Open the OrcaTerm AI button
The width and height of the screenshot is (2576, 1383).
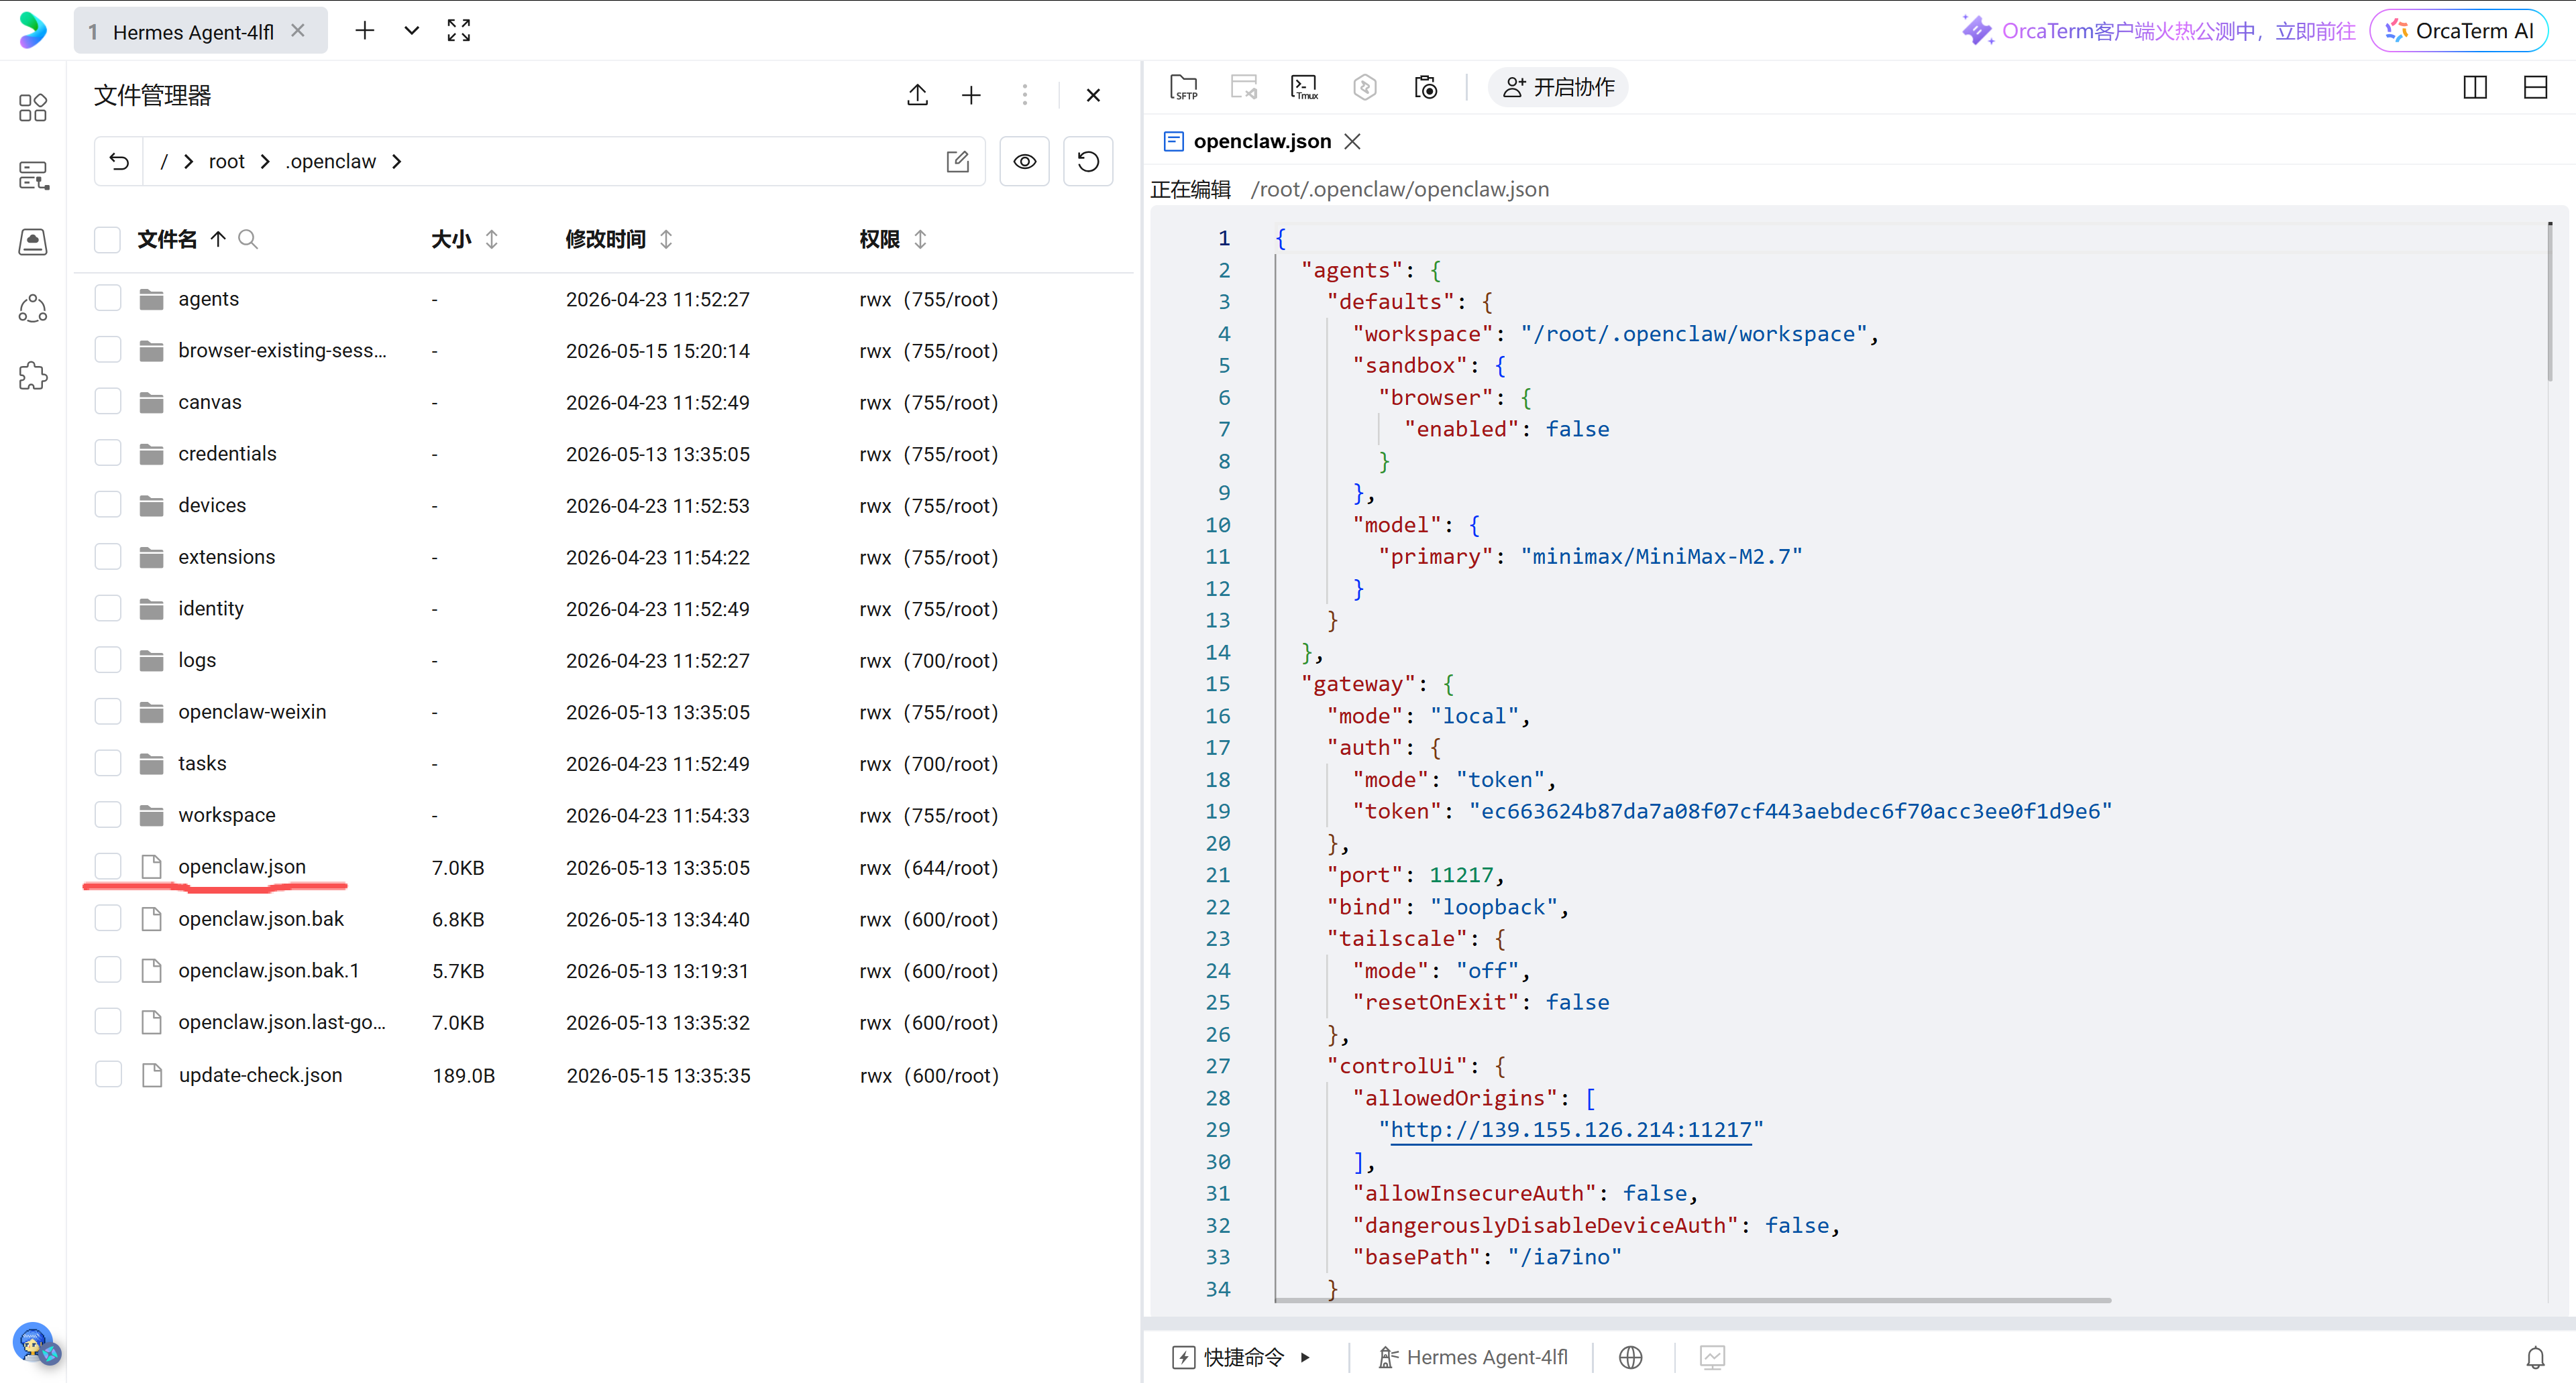(x=2459, y=31)
